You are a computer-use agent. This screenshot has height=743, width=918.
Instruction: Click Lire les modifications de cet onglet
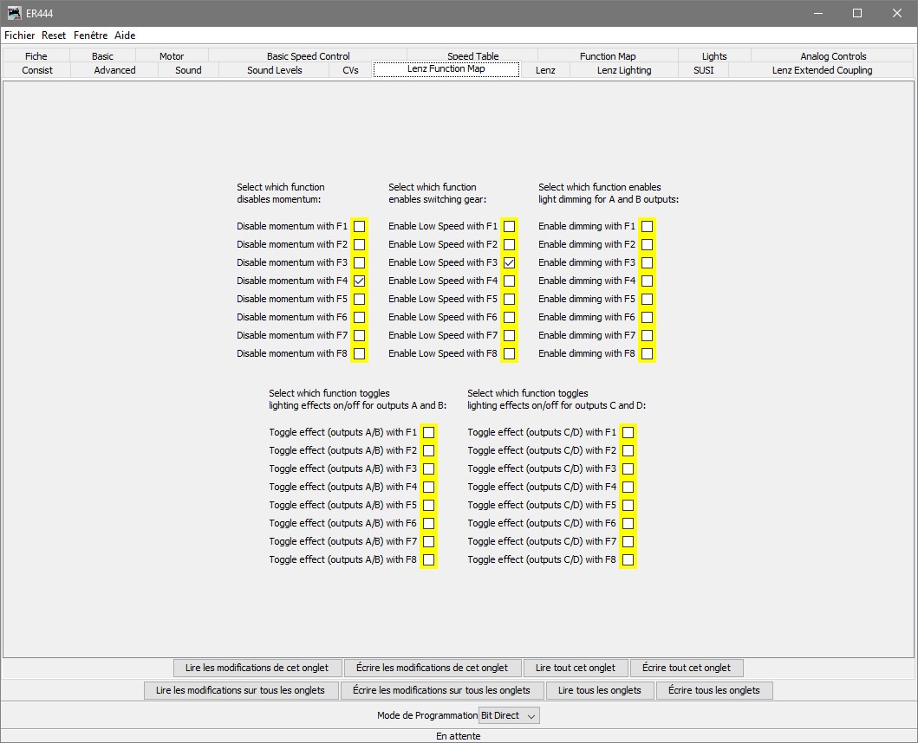257,668
